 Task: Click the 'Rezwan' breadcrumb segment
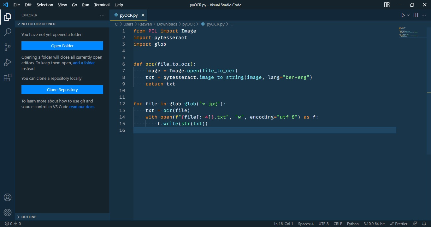point(145,24)
